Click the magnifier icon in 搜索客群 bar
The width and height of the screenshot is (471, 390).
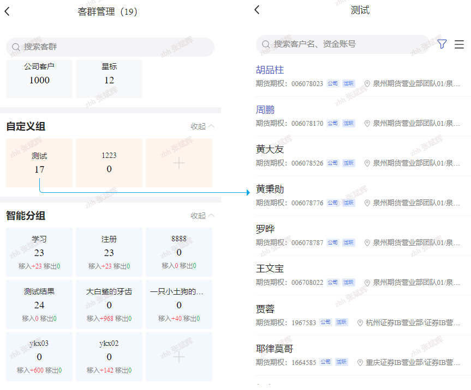(x=16, y=47)
